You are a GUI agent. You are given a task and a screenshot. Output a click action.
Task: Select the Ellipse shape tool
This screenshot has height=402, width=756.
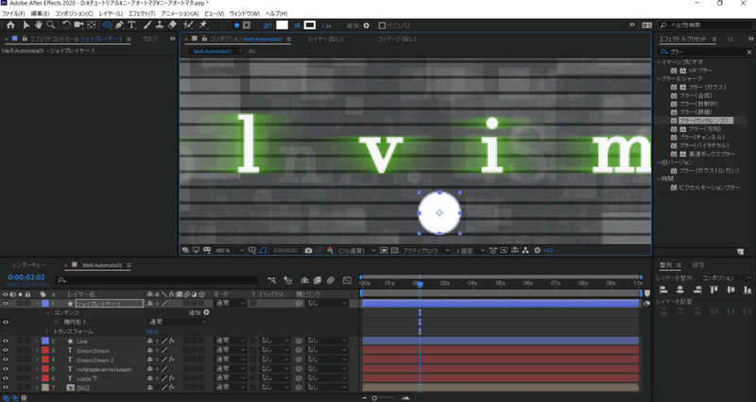tap(107, 25)
